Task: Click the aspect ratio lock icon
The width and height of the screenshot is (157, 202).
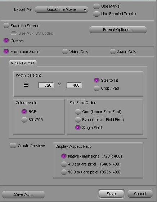Action: tap(26, 85)
